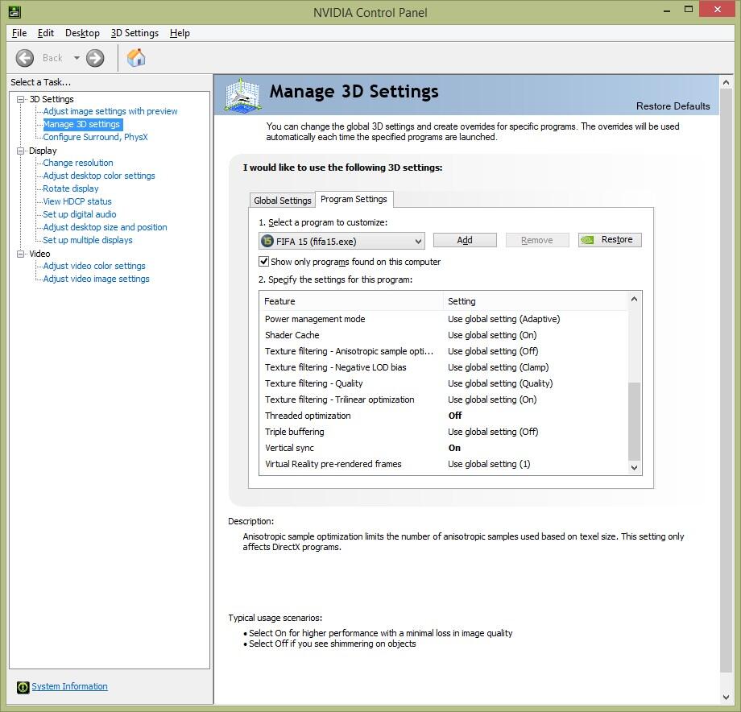The image size is (741, 712).
Task: Select Virtual Reality pre-rendered frames row
Action: click(444, 464)
